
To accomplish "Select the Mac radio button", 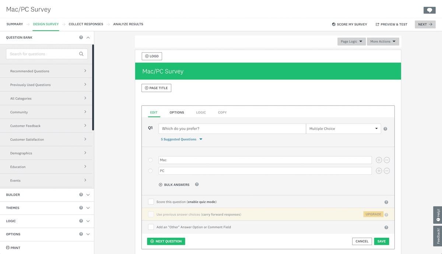I will click(x=150, y=160).
